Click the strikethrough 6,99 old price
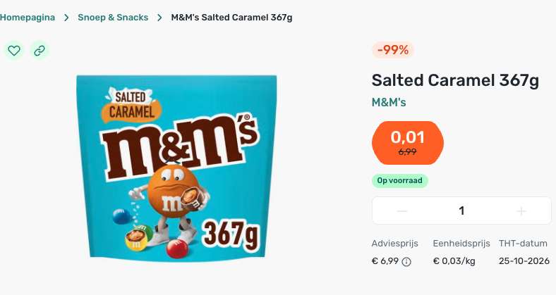This screenshot has width=556, height=295. click(x=407, y=152)
